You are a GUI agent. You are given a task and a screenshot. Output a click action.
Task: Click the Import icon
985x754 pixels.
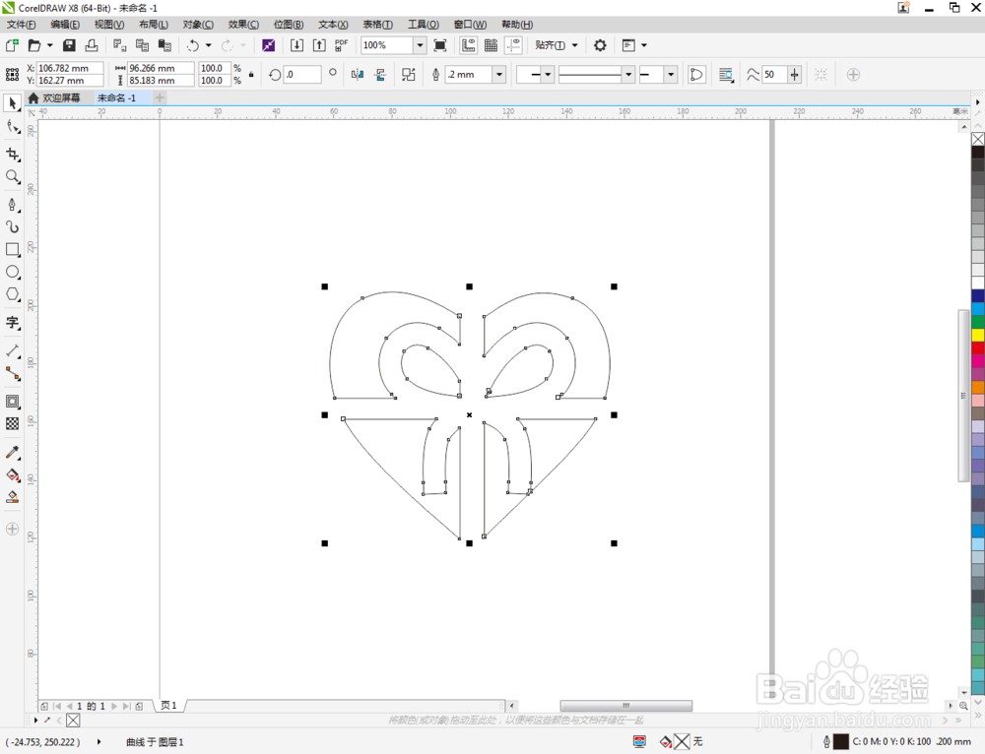pos(296,45)
